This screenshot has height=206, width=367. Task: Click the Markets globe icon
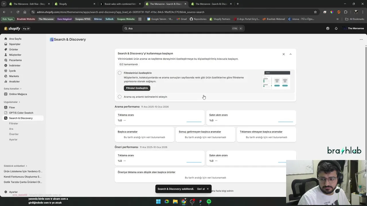(6, 76)
